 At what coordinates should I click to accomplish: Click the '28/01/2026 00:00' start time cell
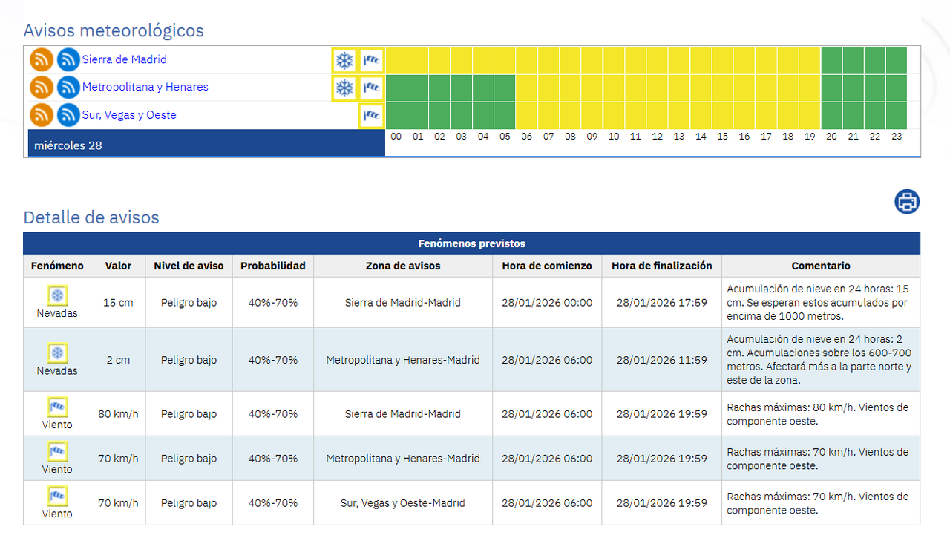click(547, 303)
